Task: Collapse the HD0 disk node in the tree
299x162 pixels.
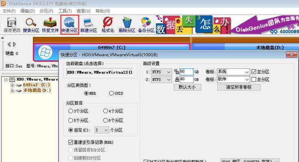Action: tap(6, 79)
